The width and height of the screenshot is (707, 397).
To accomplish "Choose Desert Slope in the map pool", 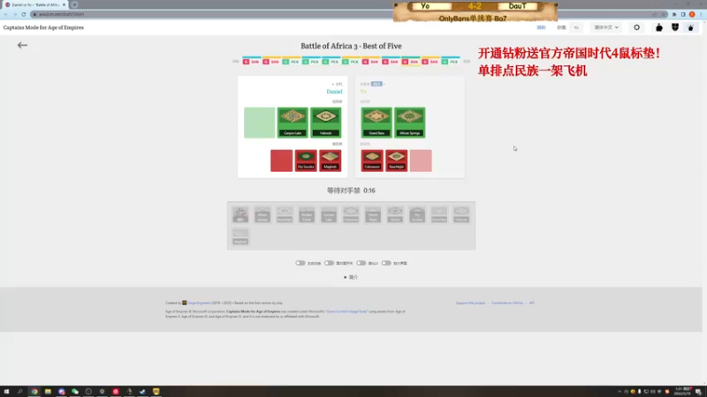I will pyautogui.click(x=373, y=214).
